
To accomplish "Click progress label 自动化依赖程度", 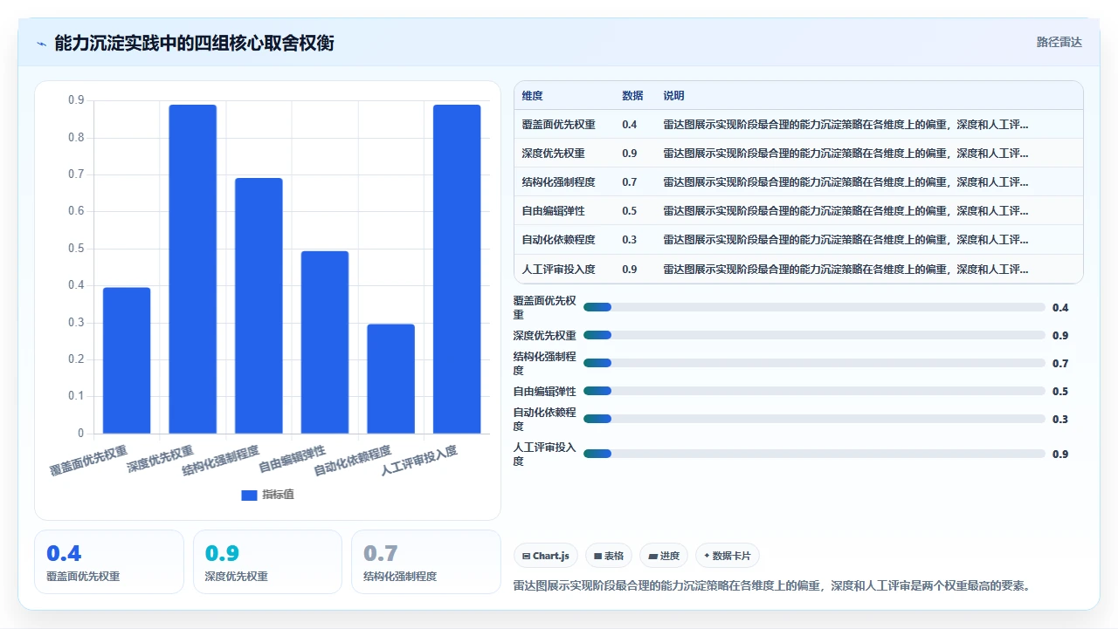I will coord(544,419).
